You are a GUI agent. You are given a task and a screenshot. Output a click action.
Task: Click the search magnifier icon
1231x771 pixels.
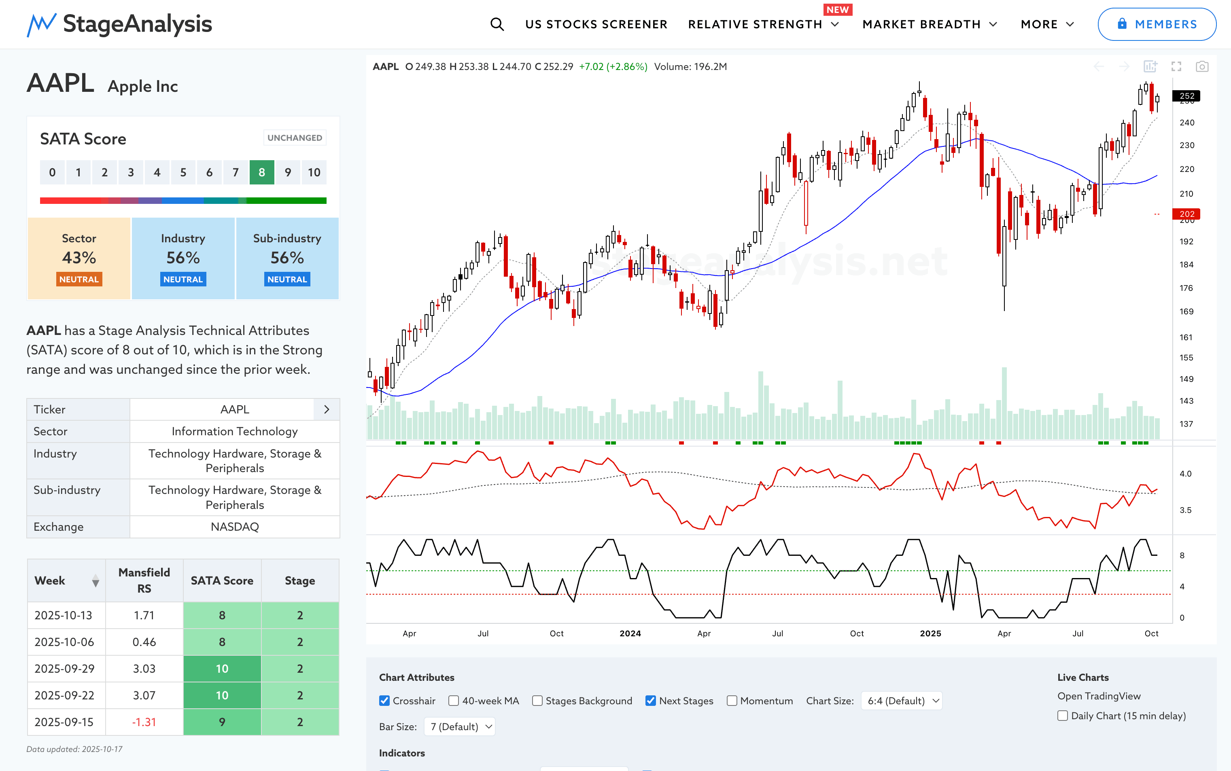tap(497, 24)
